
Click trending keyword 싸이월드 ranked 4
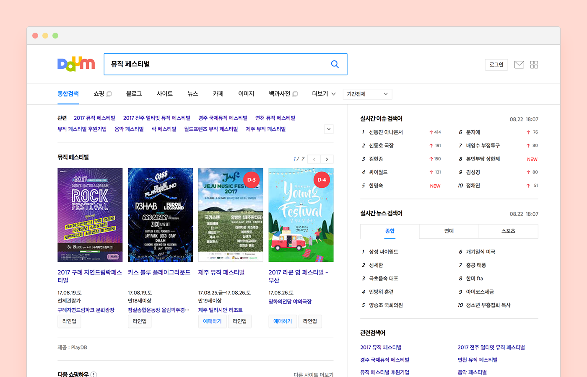pyautogui.click(x=378, y=172)
